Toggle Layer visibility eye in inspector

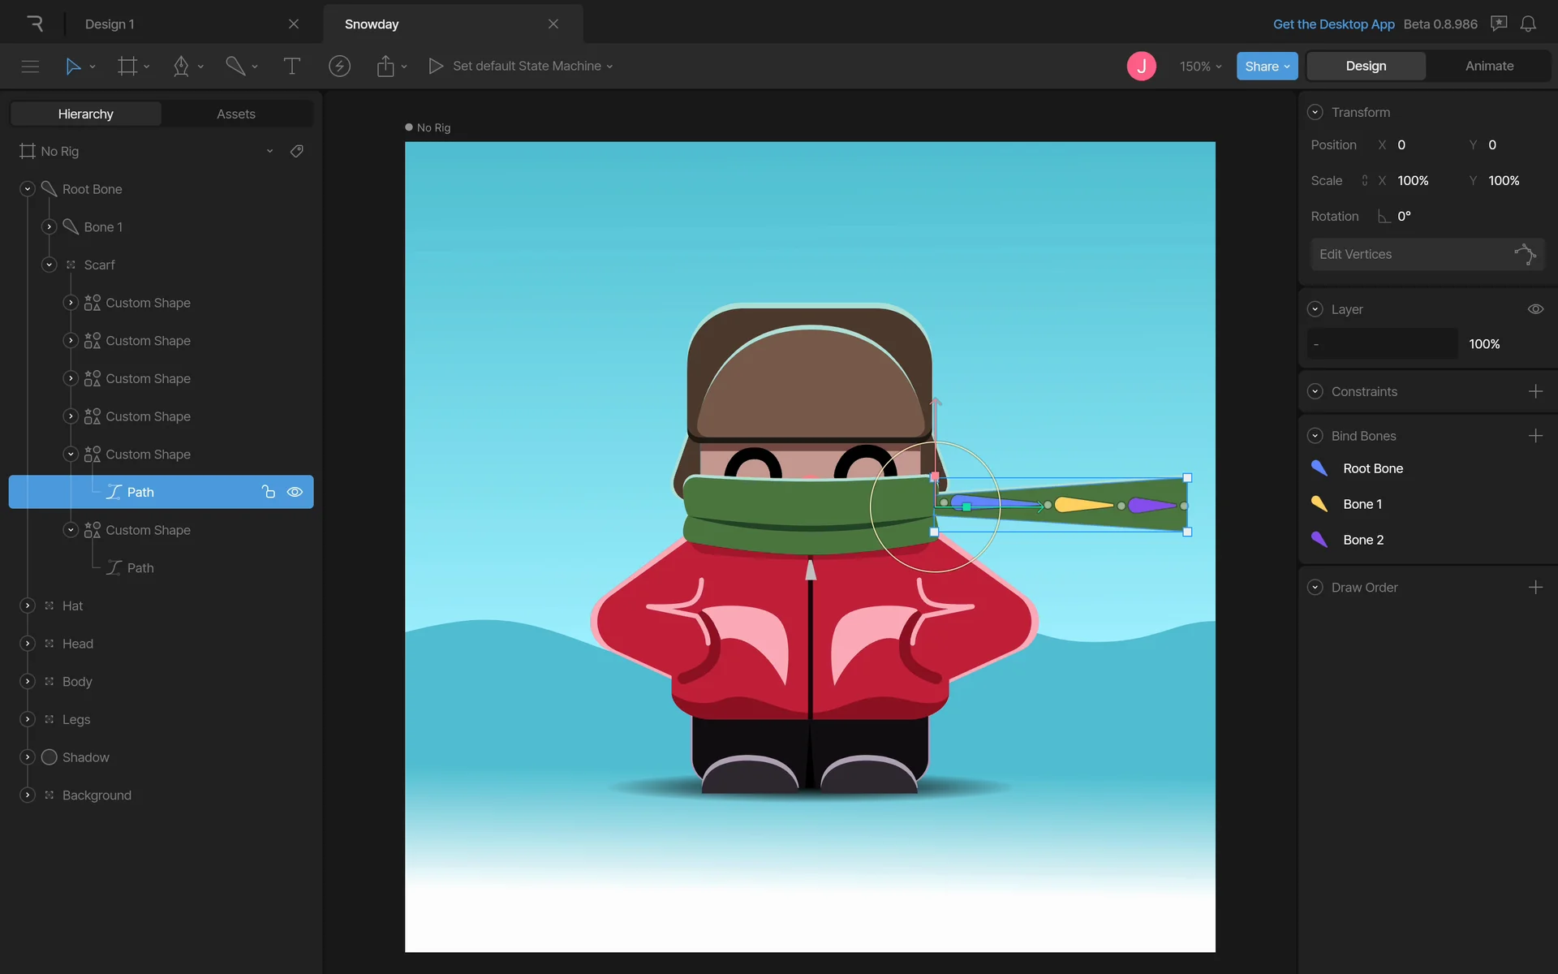(1535, 309)
